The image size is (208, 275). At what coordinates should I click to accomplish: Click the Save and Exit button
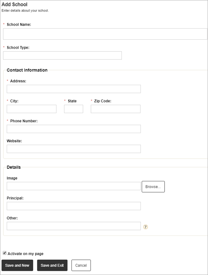click(x=52, y=265)
